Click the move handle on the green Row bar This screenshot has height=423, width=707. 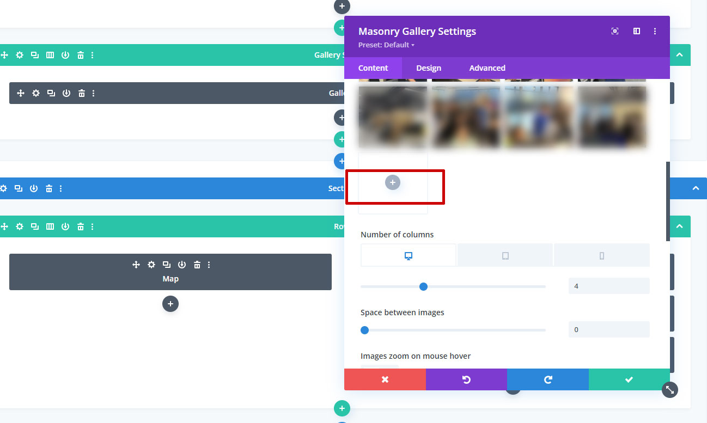4,226
